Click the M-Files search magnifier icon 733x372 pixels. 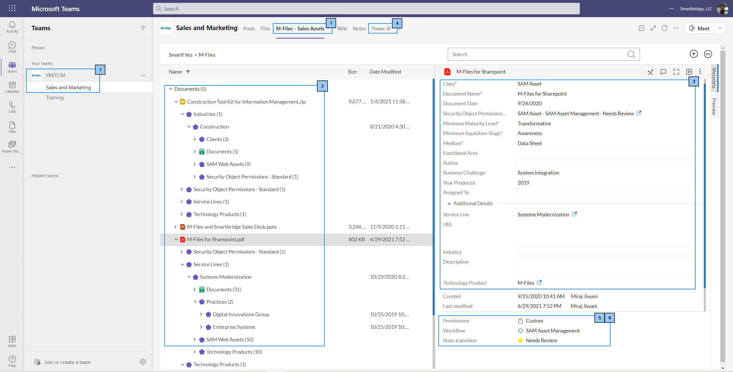coord(631,54)
